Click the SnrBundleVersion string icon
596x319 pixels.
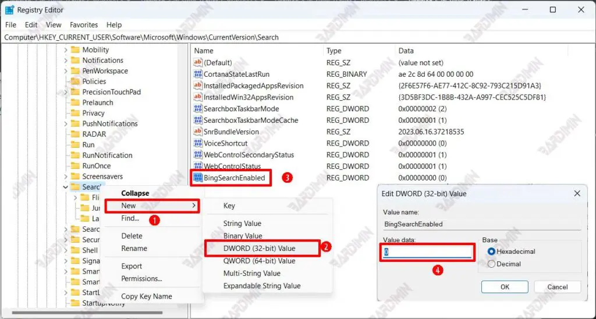coord(198,132)
